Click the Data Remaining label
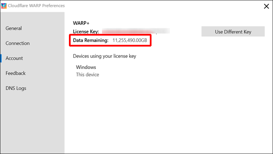The width and height of the screenshot is (273, 154). 90,40
